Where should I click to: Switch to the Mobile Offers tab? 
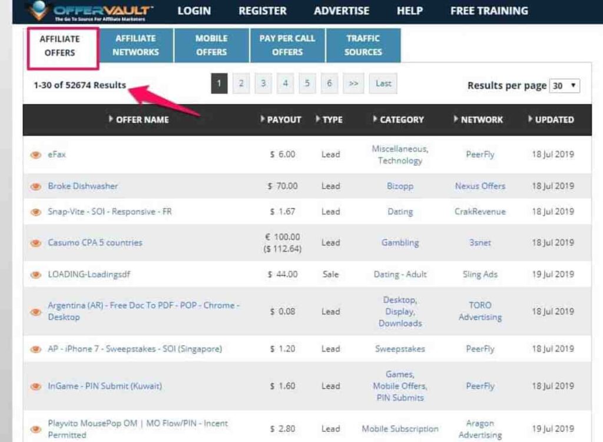tap(211, 45)
